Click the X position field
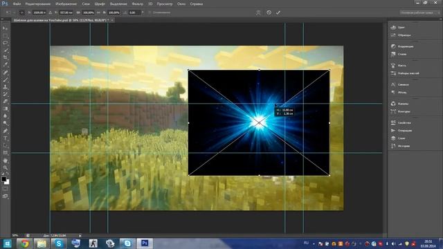 click(39, 12)
